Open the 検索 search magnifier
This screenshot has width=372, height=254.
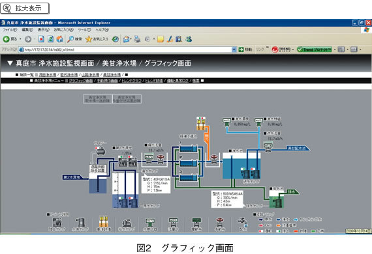click(74, 39)
